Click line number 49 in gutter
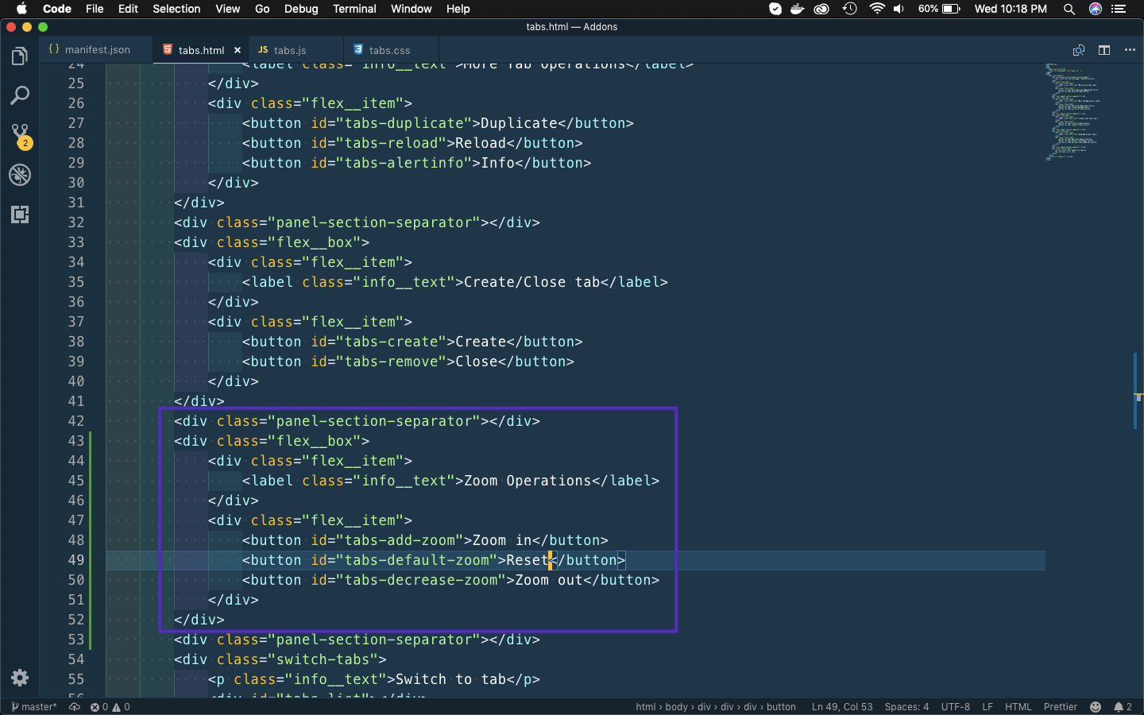Image resolution: width=1144 pixels, height=715 pixels. point(75,560)
